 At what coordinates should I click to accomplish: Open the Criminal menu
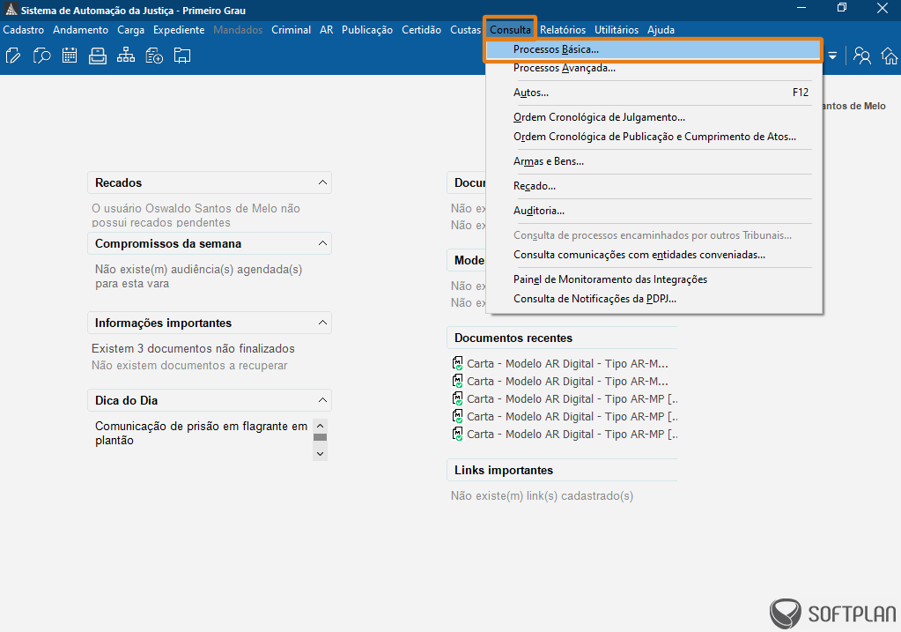[291, 30]
